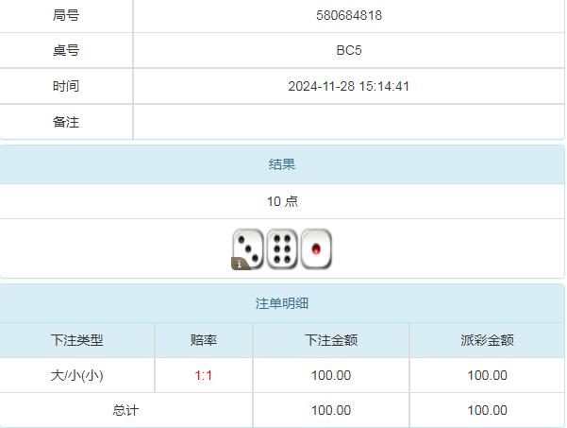The width and height of the screenshot is (567, 428).
Task: Click the red one-dot dice icon
Action: pos(316,248)
